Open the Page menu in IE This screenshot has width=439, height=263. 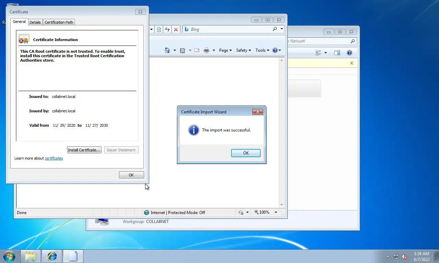coord(225,50)
